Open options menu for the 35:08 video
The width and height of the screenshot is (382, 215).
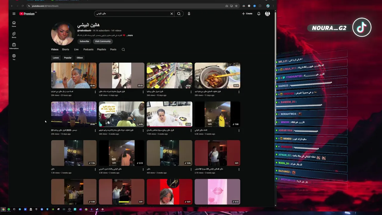(95, 130)
